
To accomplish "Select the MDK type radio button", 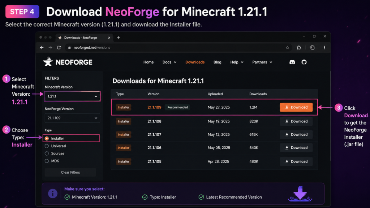I will (47, 161).
